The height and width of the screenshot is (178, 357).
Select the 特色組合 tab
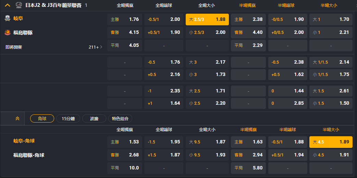tap(120, 118)
